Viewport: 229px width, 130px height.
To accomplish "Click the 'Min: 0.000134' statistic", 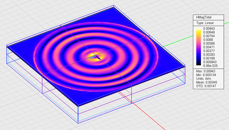I will 206,75.
